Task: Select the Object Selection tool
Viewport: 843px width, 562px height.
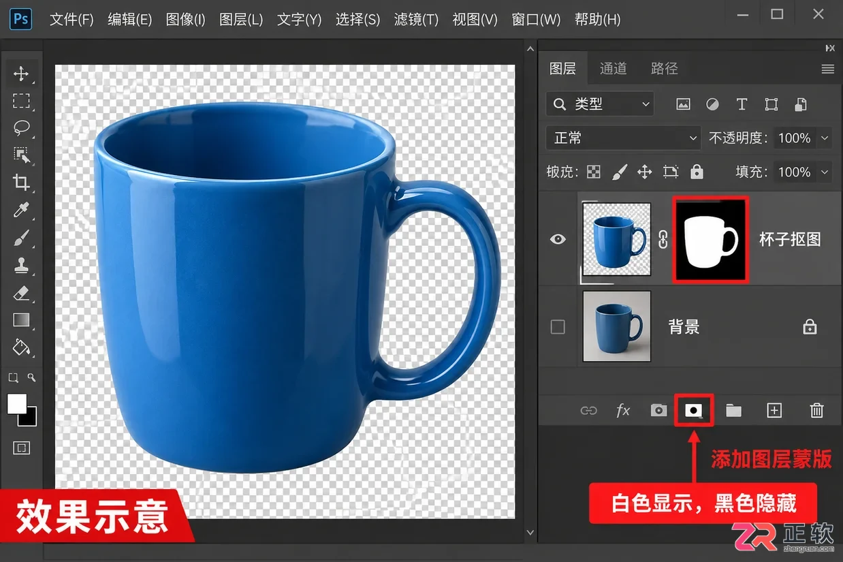Action: pos(21,155)
